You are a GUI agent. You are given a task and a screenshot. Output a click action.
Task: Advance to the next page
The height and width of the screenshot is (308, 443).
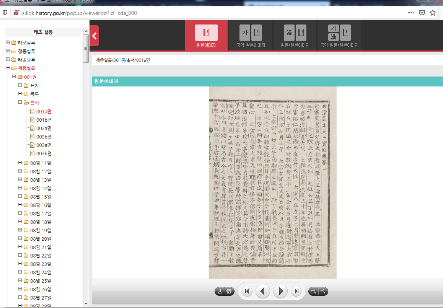280,292
